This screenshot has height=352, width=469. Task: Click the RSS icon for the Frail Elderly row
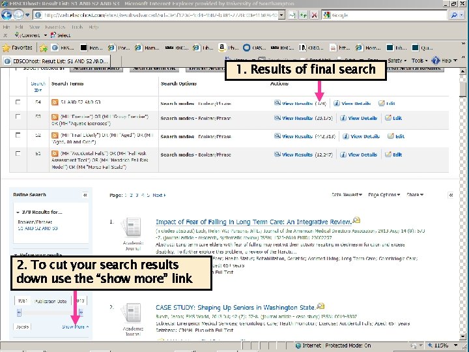coord(55,136)
